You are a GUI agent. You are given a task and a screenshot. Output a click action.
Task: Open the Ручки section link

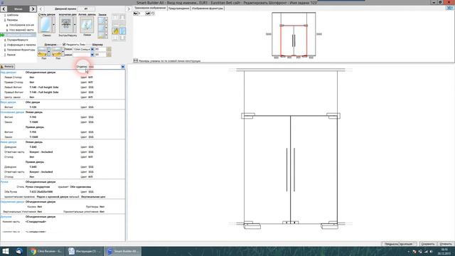click(4, 182)
